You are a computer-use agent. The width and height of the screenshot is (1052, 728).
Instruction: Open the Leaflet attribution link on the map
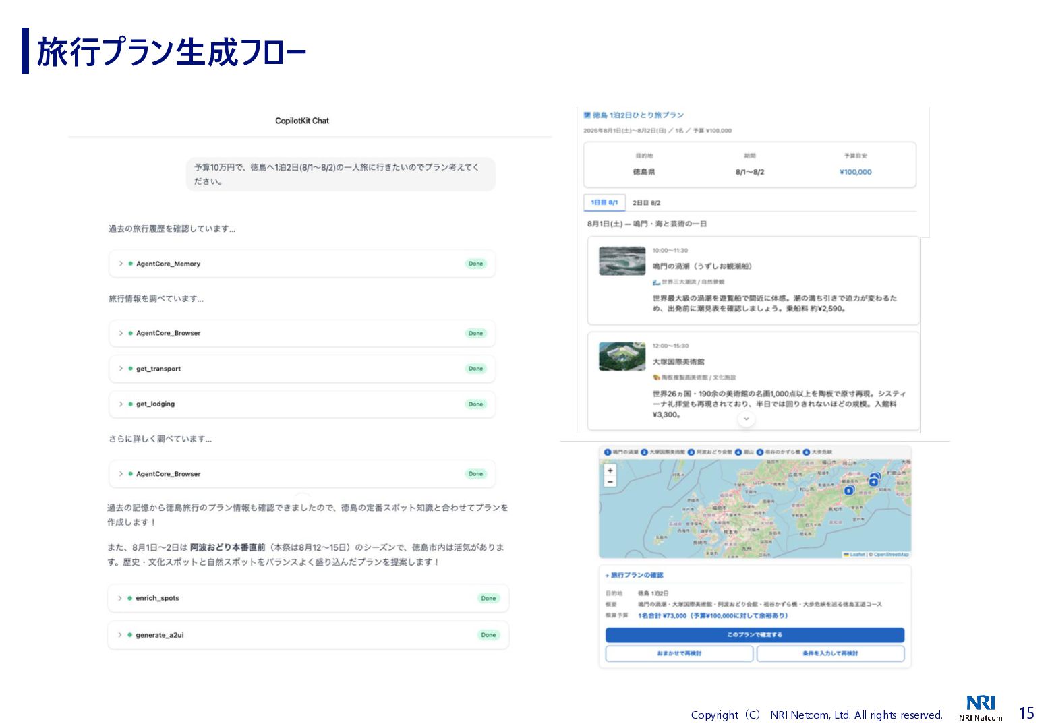tap(856, 555)
